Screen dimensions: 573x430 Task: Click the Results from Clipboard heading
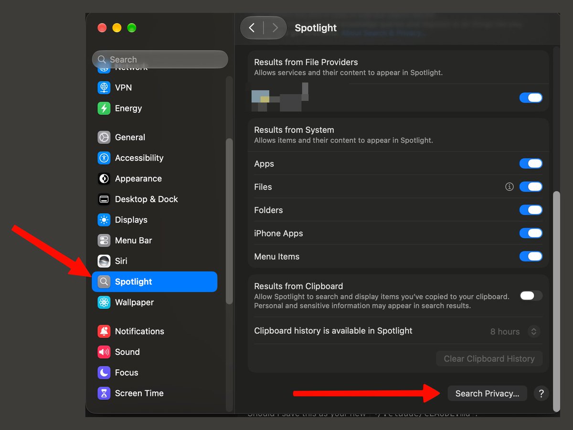tap(298, 286)
